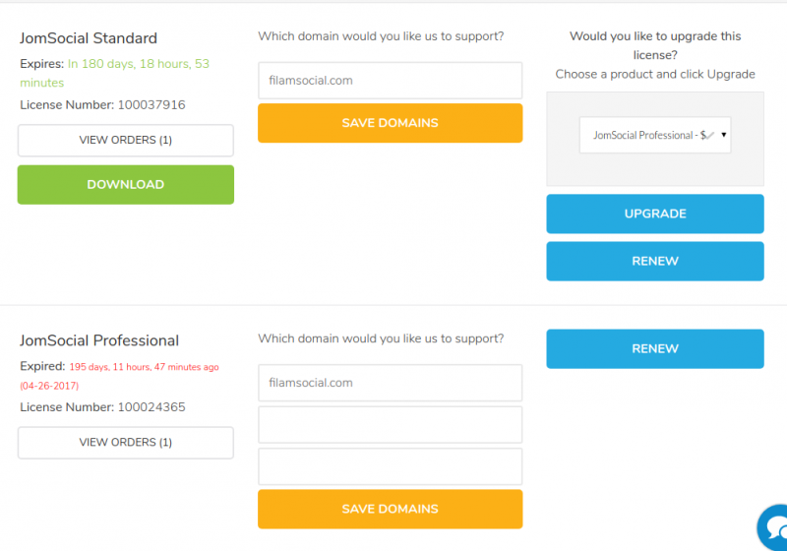
Task: Save domains for JomSocial Standard
Action: [390, 123]
